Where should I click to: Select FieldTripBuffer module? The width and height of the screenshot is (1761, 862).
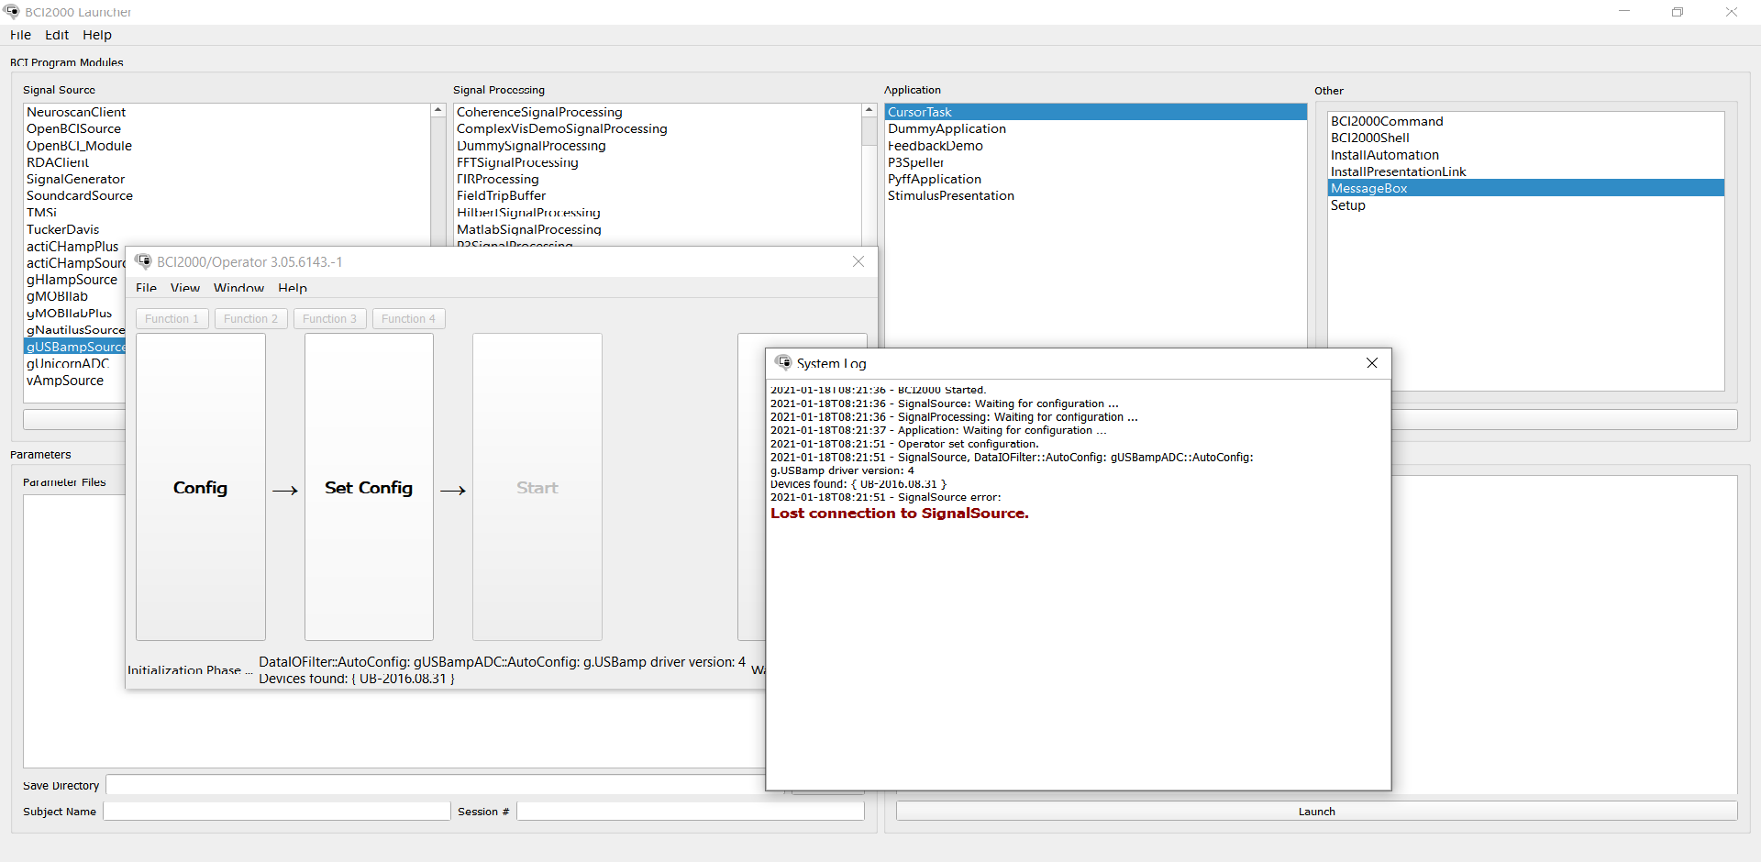click(x=501, y=195)
